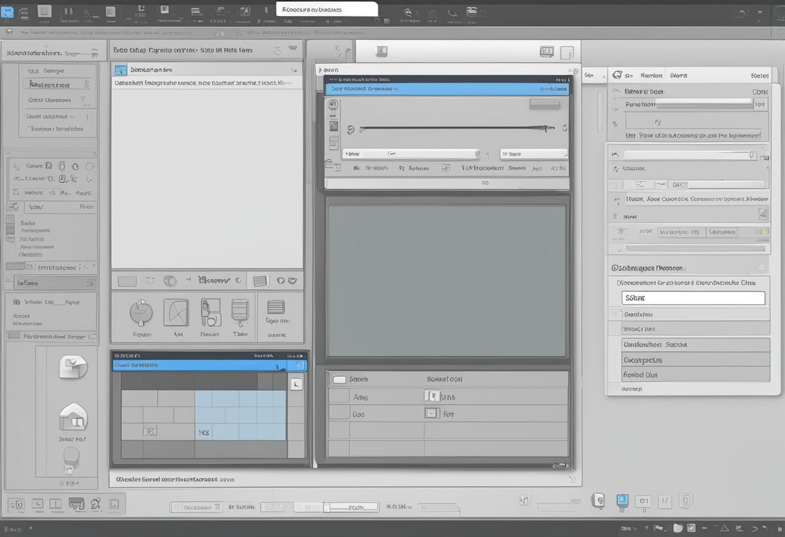Click the wide bar button below the slider dialog
This screenshot has height=537, width=785.
[x=448, y=183]
